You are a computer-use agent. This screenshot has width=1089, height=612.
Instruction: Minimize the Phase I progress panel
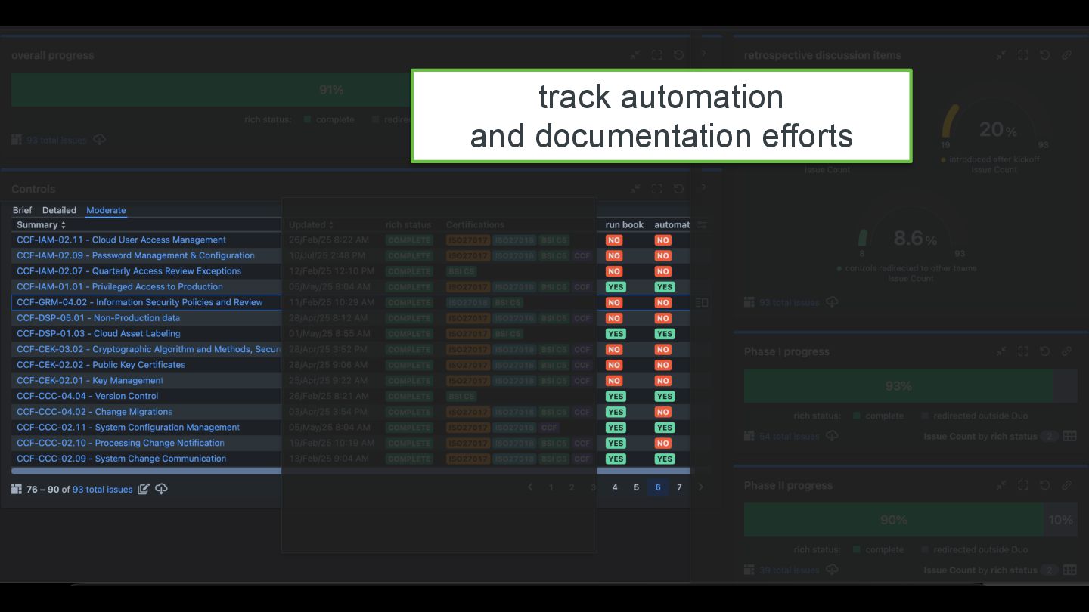pyautogui.click(x=1001, y=351)
